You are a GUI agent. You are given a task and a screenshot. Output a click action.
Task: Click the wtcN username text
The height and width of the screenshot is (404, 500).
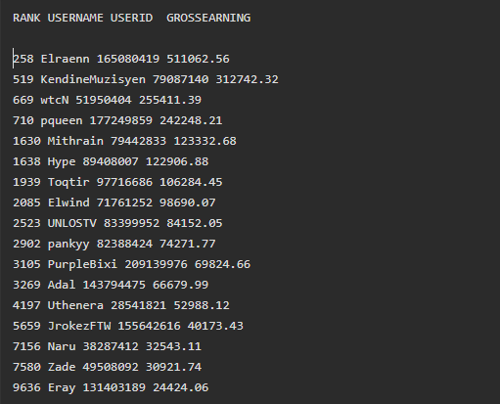tap(55, 100)
